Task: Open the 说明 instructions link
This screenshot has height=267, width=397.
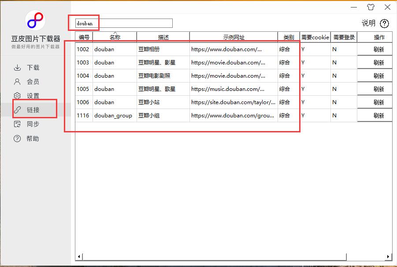Action: coord(368,23)
